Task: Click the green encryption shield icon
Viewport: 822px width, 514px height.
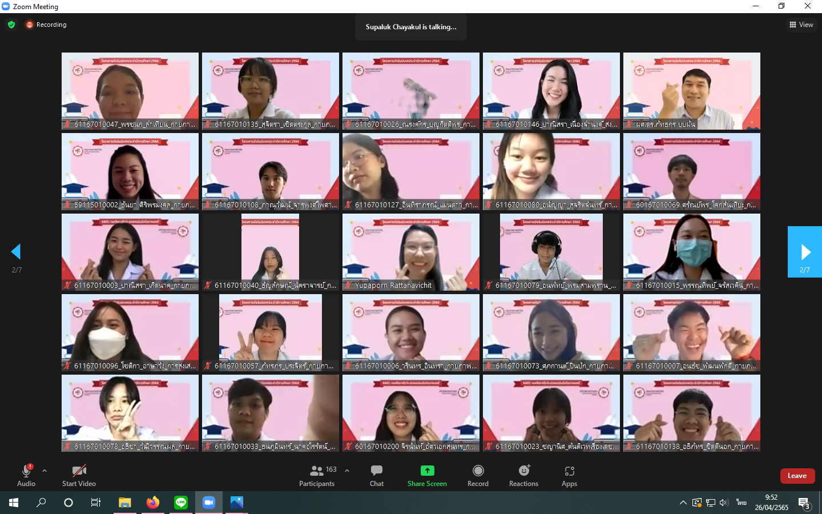Action: pyautogui.click(x=11, y=25)
